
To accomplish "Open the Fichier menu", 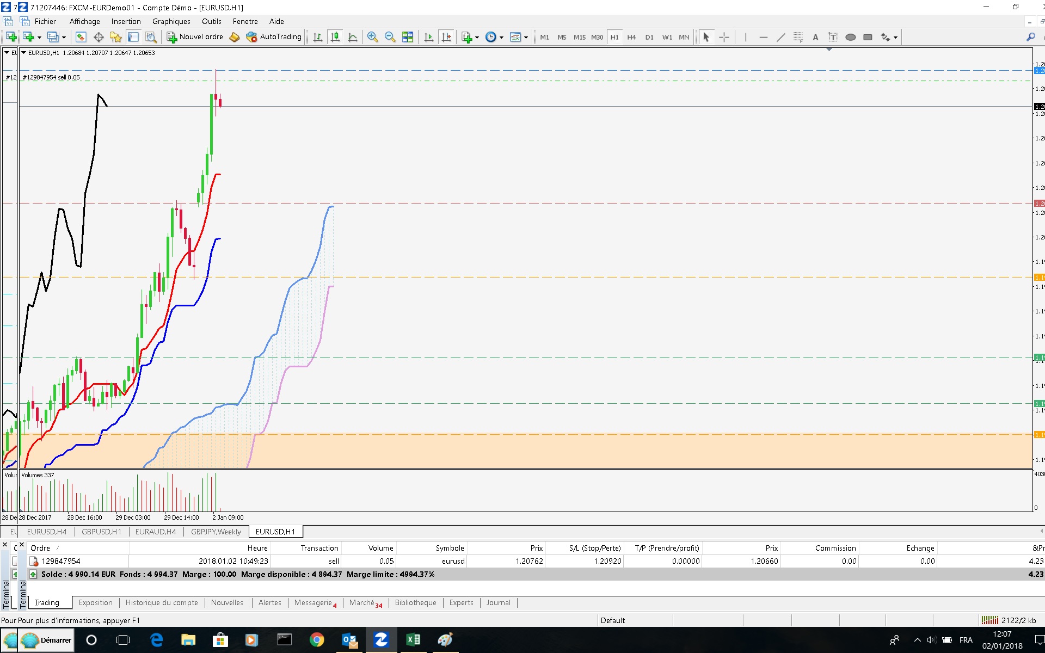I will coord(45,21).
